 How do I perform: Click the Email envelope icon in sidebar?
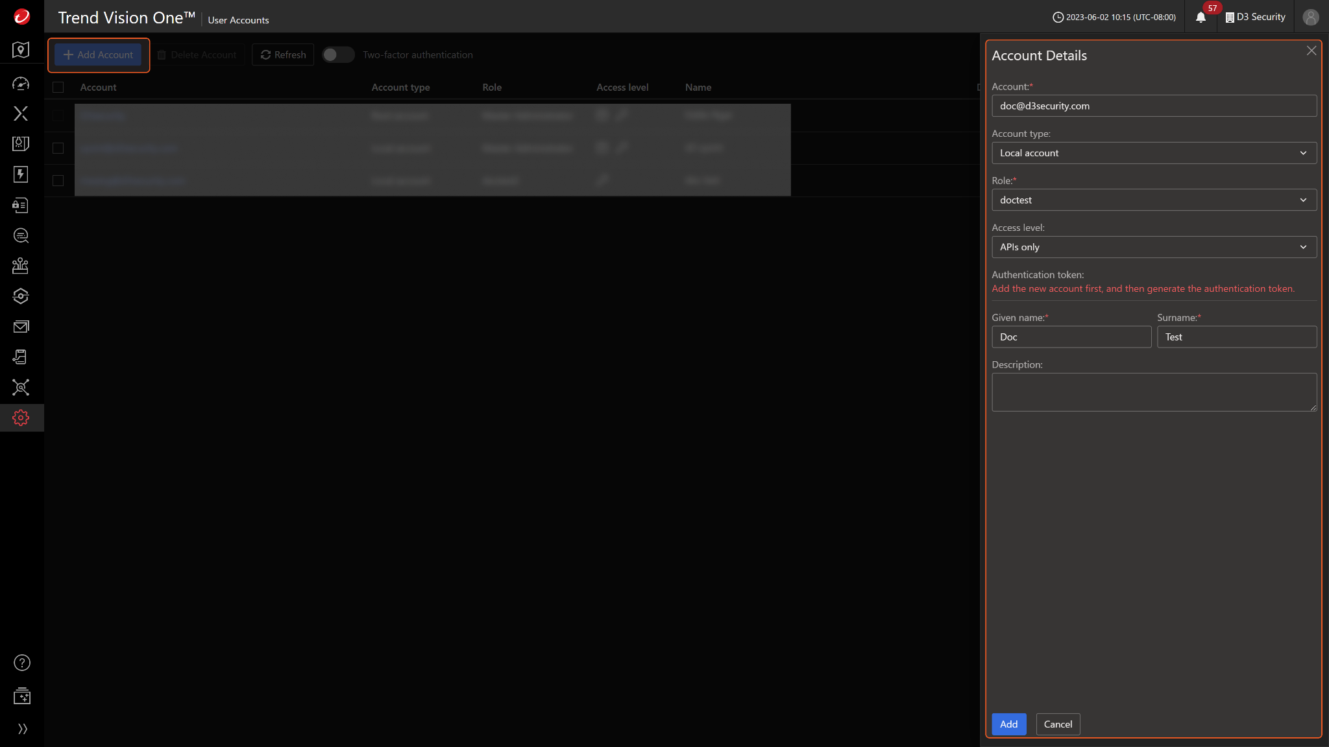pos(21,327)
